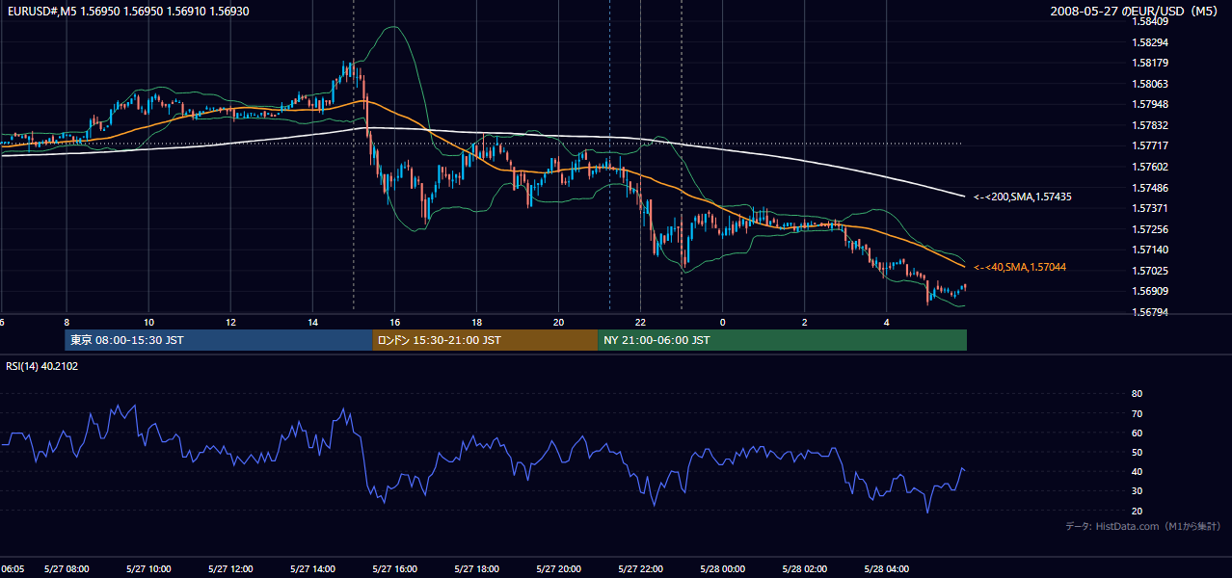Click RSI scale level 60
This screenshot has width=1232, height=578.
[x=1137, y=433]
